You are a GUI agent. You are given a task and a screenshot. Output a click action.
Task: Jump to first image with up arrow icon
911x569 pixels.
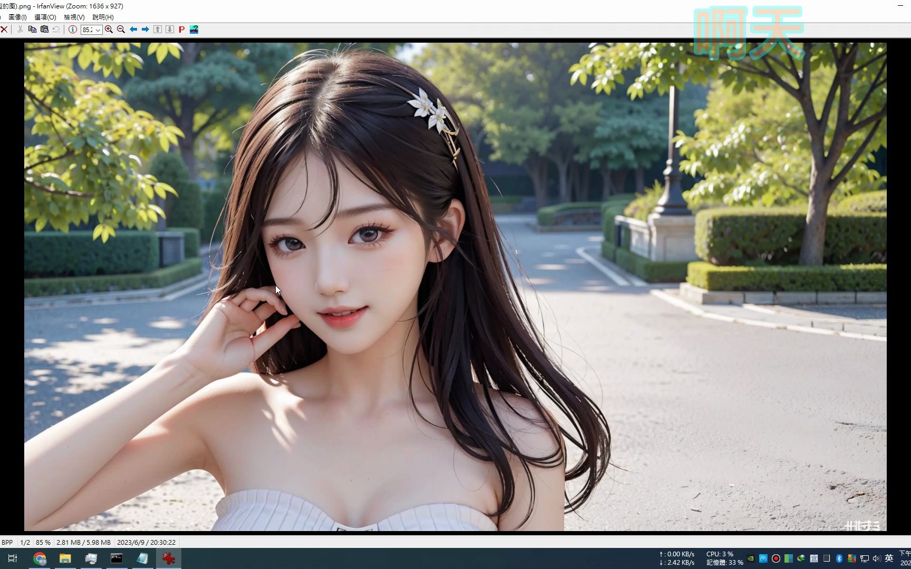(157, 30)
